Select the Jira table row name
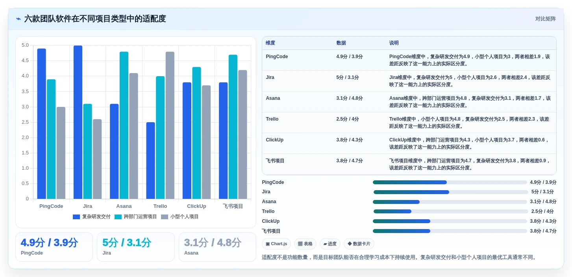Viewport: 572px width, 277px height. pyautogui.click(x=270, y=77)
